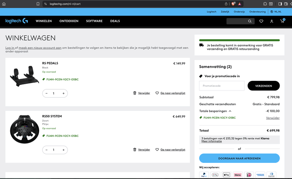Click the site settings icon in address bar
The height and width of the screenshot is (179, 292).
coord(45,4)
